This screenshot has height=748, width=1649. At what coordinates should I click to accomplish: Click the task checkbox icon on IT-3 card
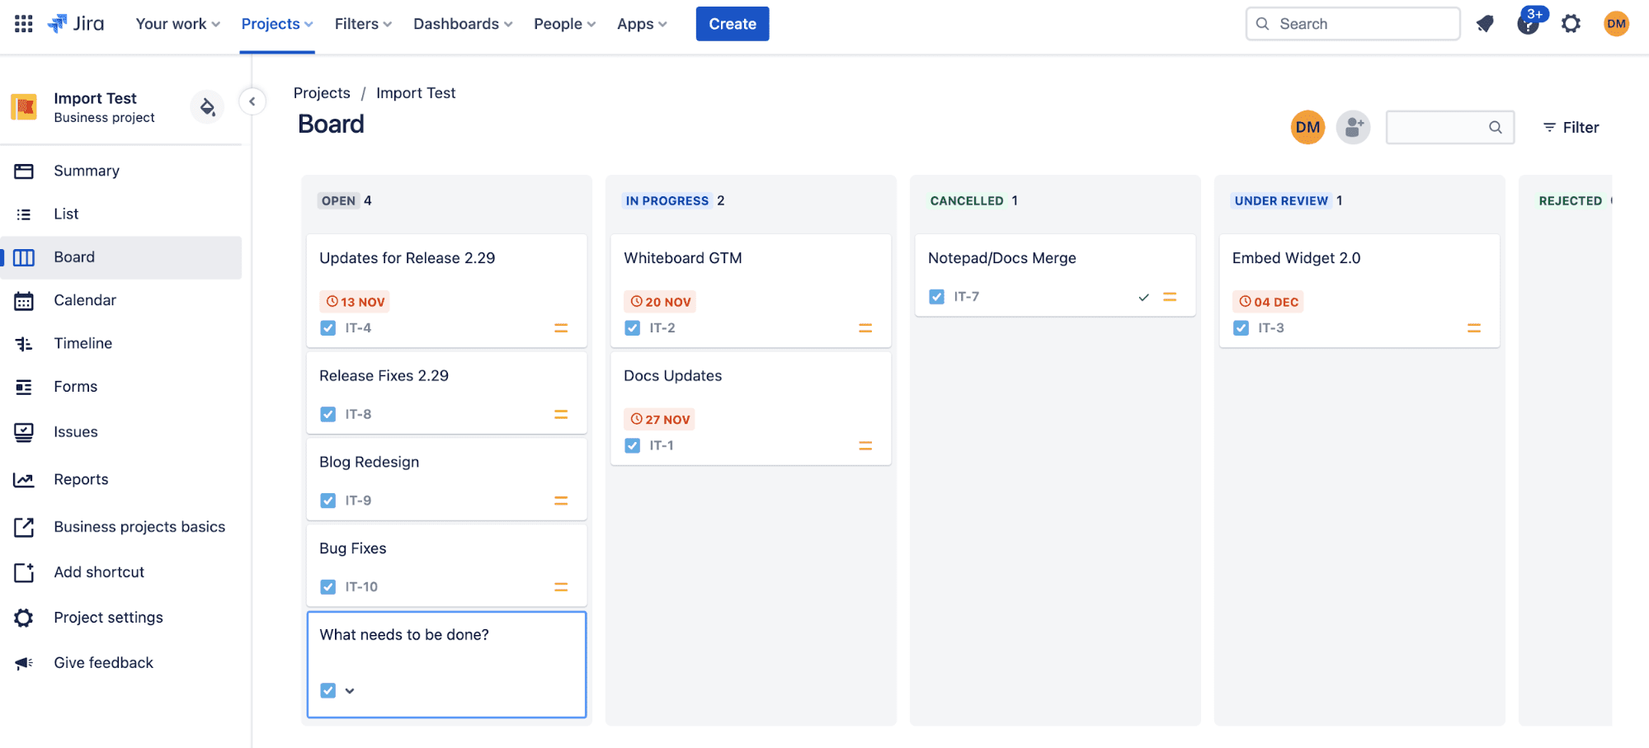tap(1241, 328)
